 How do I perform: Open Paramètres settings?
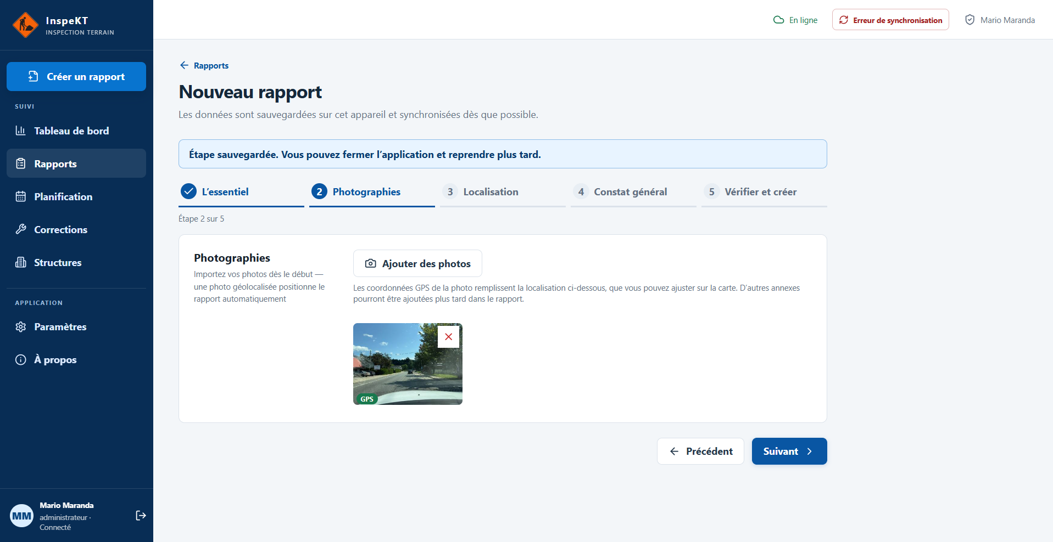coord(76,326)
